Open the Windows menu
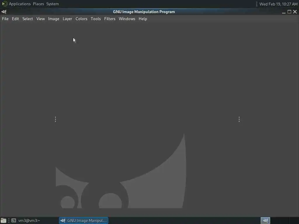This screenshot has height=224, width=299. [127, 19]
